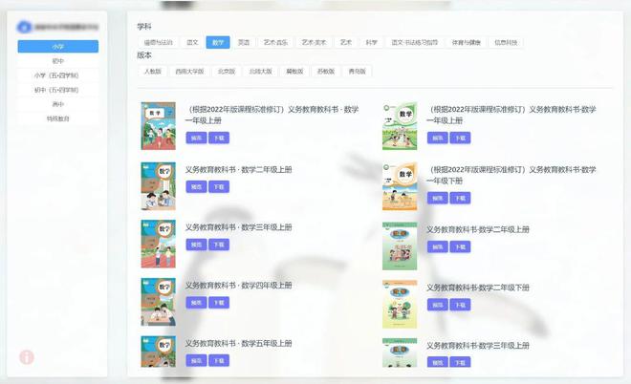Filter by 北师大版 edition
The width and height of the screenshot is (631, 384).
tap(261, 72)
